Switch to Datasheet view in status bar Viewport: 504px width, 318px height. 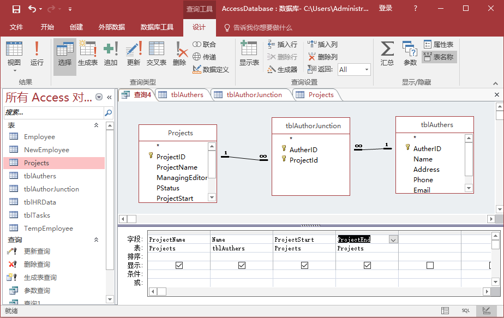(445, 310)
